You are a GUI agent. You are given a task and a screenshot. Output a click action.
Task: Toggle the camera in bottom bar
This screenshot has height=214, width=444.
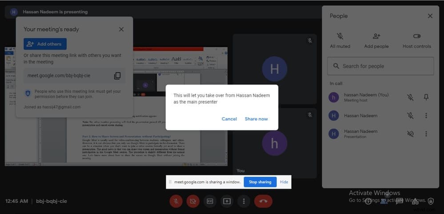[193, 201]
